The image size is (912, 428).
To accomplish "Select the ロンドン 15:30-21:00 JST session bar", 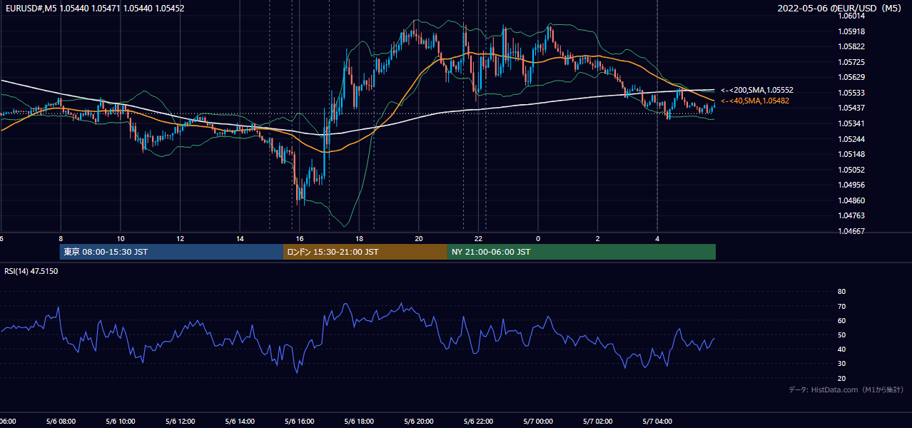I will click(x=365, y=252).
